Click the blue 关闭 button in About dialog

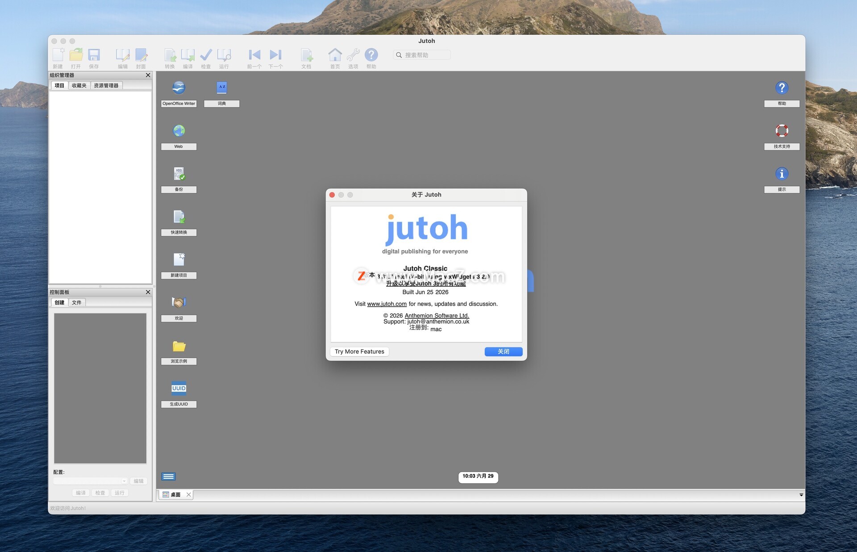pos(503,351)
